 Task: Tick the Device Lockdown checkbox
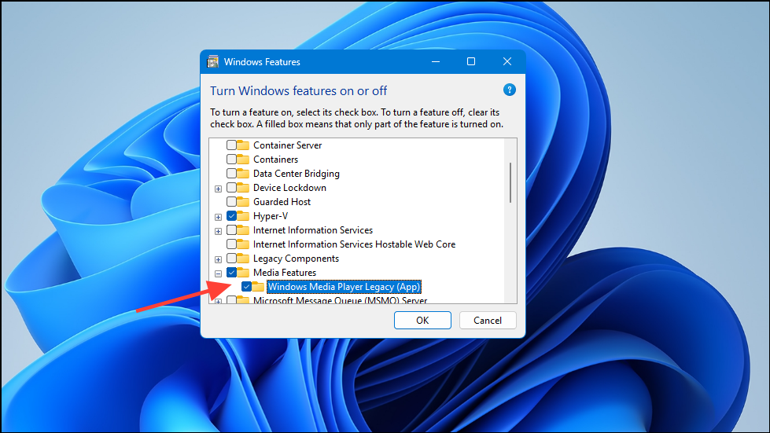pyautogui.click(x=231, y=188)
